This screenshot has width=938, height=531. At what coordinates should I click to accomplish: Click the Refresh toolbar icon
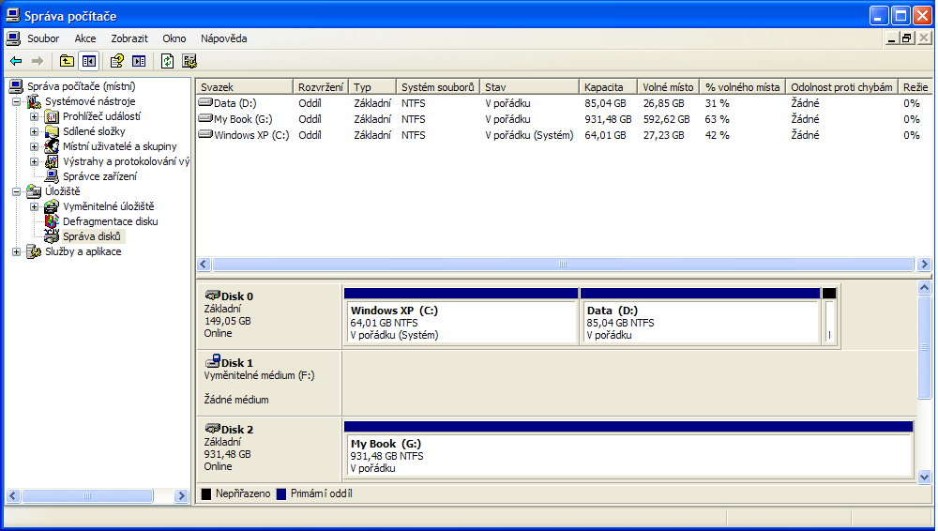click(168, 61)
